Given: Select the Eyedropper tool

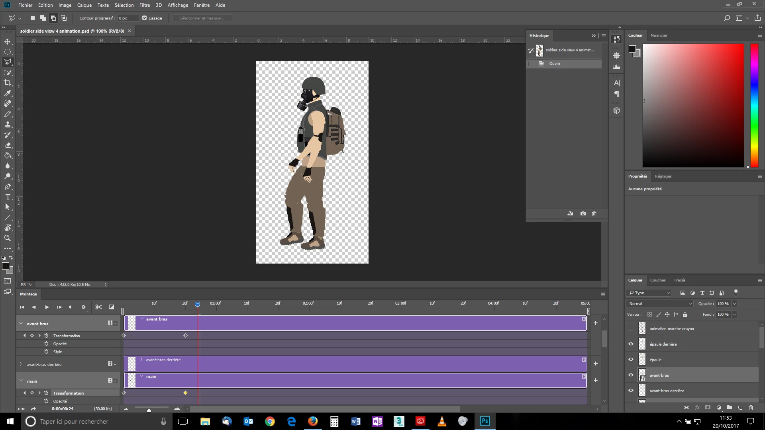Looking at the screenshot, I should tap(8, 93).
